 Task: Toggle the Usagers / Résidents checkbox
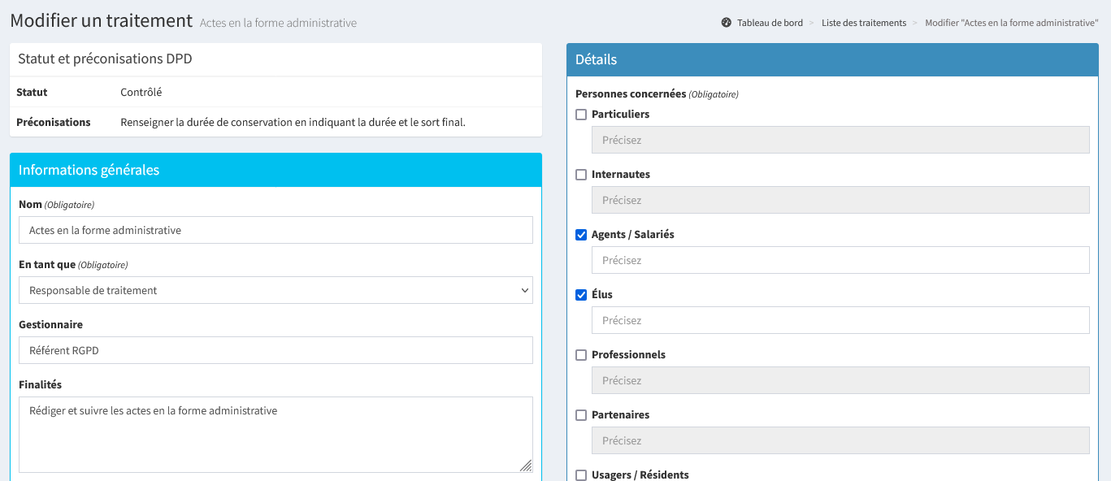point(581,474)
